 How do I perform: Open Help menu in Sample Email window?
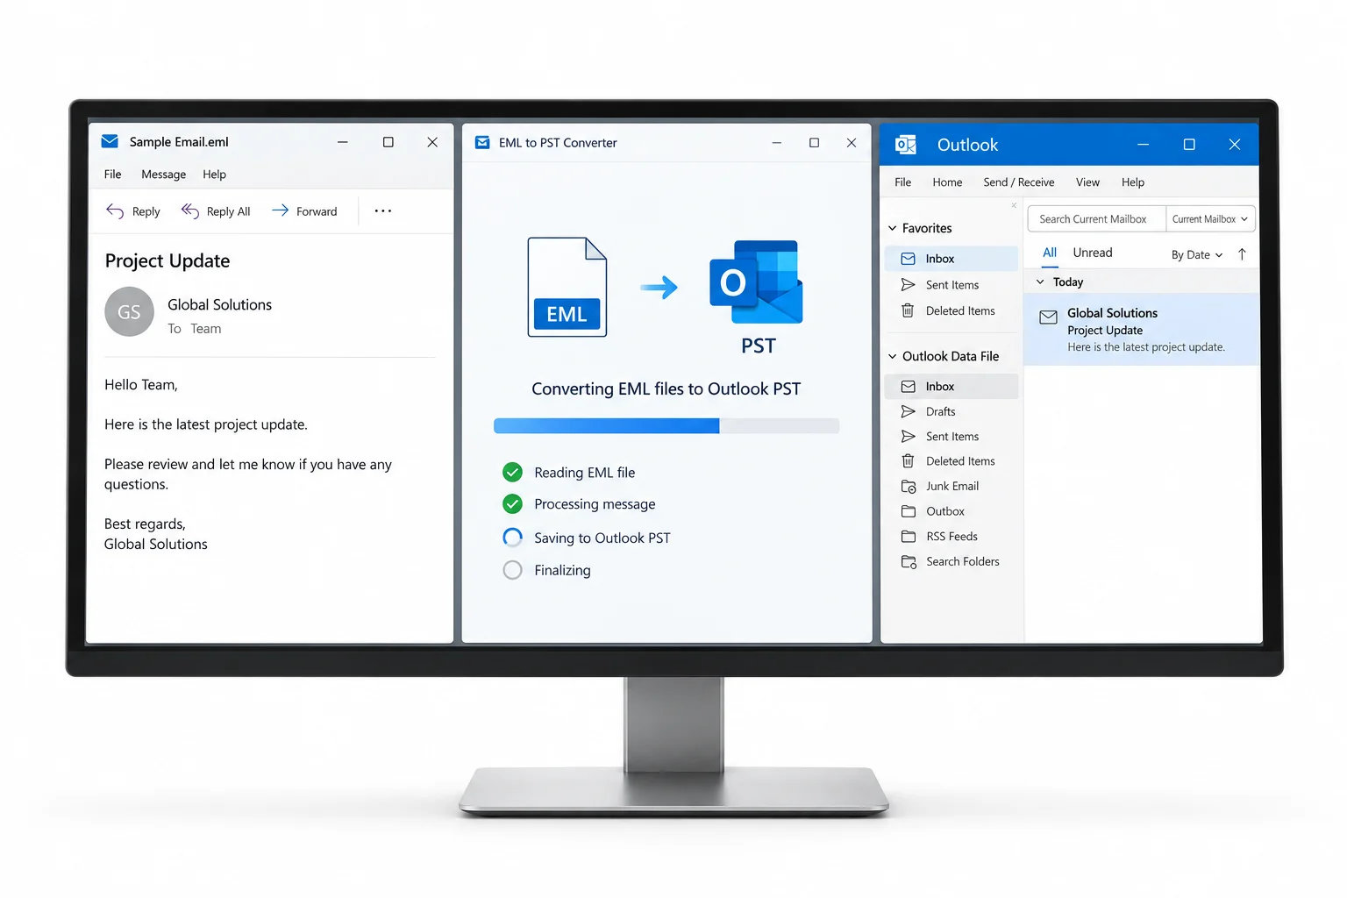pyautogui.click(x=215, y=175)
